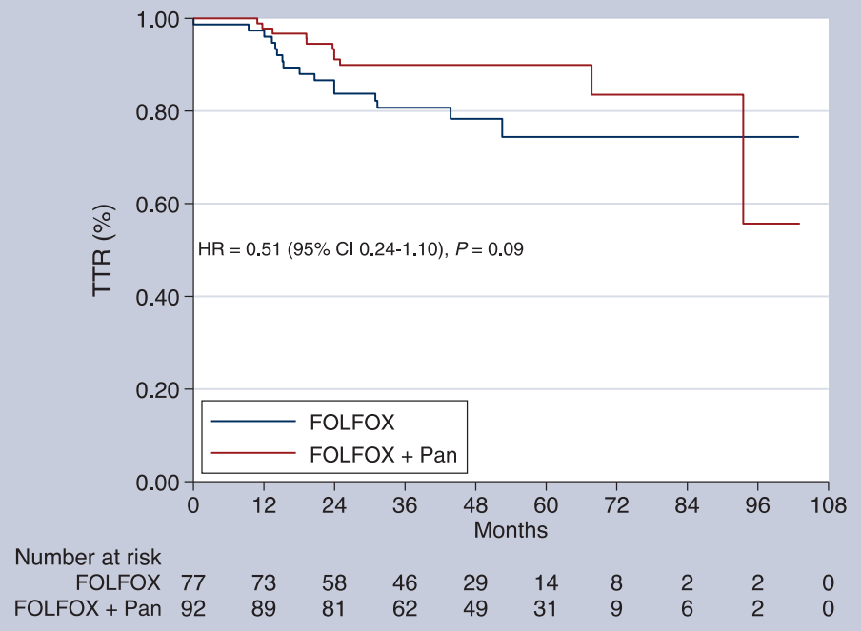861x631 pixels.
Task: Click the Months x-axis title
Action: (x=511, y=530)
